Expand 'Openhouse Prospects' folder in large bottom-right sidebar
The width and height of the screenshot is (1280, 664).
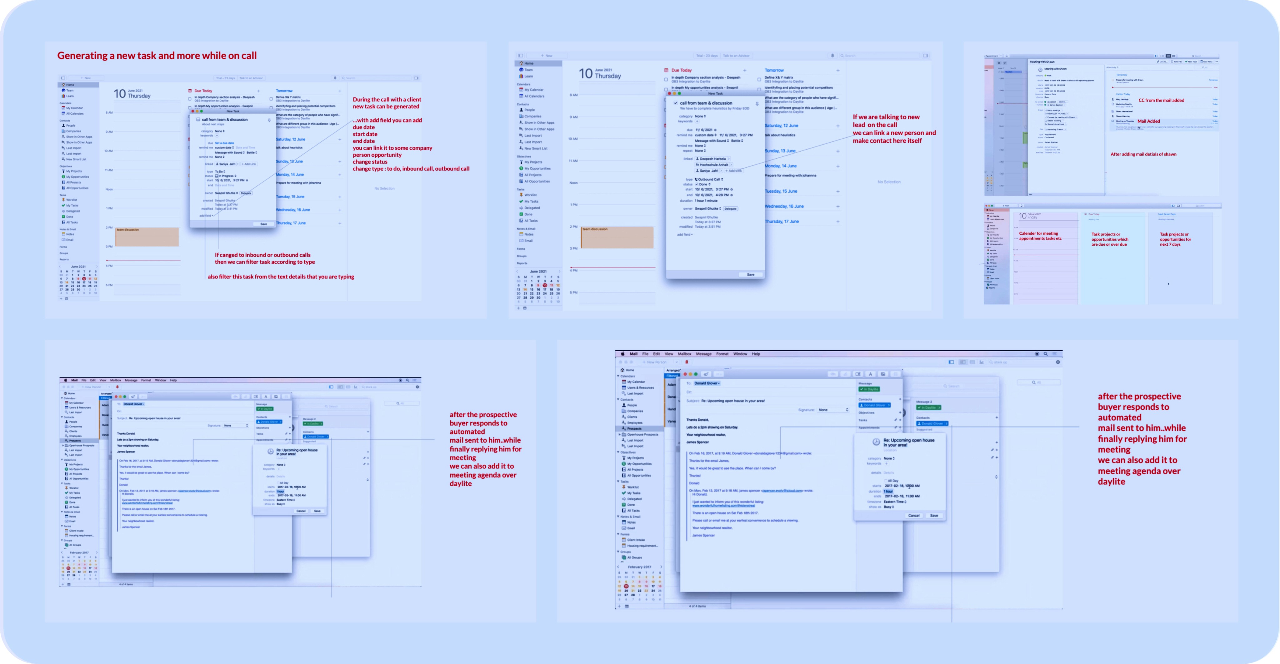[620, 435]
